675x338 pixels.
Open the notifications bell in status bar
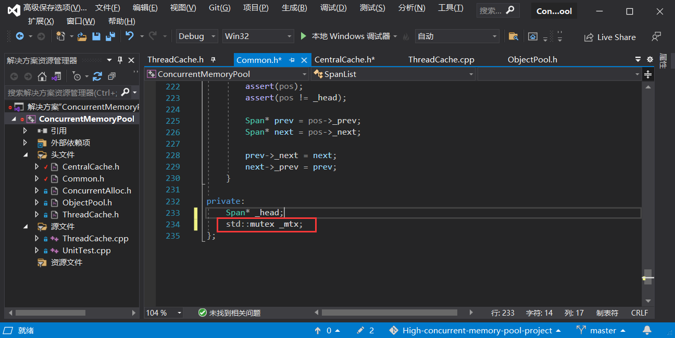point(647,330)
